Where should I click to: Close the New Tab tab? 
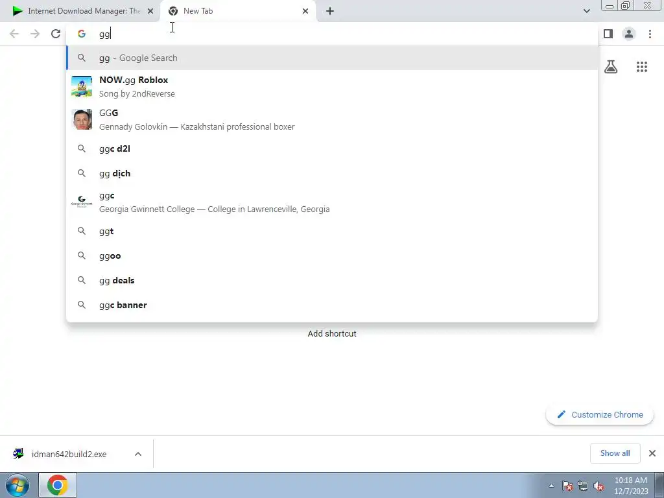pos(305,11)
